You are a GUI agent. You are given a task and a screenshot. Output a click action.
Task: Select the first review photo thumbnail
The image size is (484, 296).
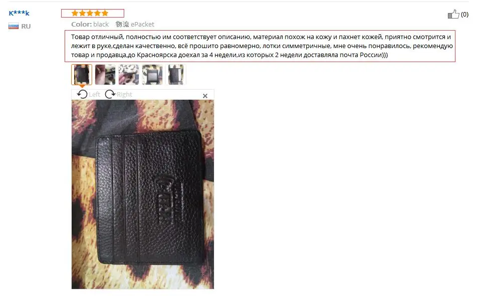coord(82,75)
